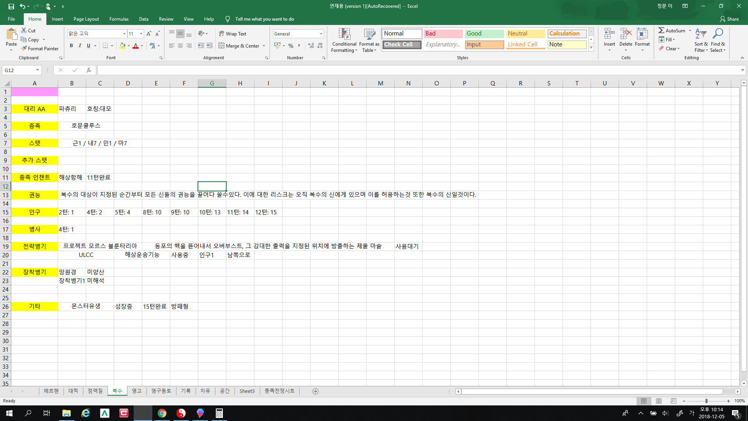Click the Insert Function fx icon

(x=89, y=70)
